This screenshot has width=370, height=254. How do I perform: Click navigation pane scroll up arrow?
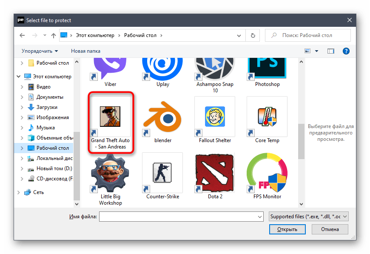click(x=77, y=62)
